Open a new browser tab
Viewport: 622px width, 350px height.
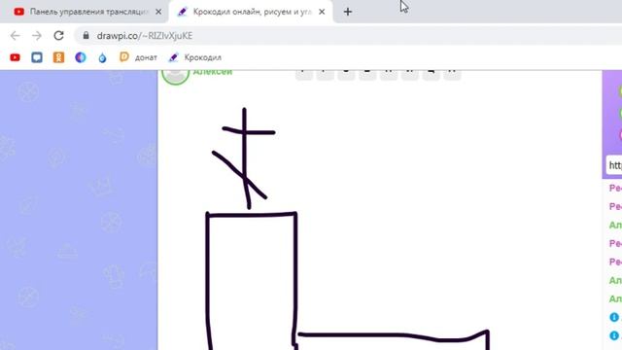(x=348, y=12)
